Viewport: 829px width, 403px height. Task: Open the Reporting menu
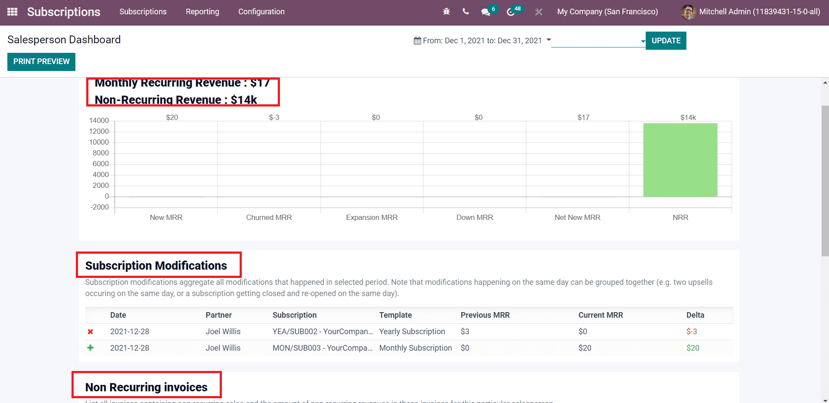point(202,12)
